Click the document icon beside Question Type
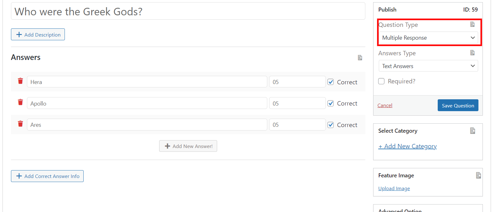This screenshot has height=212, width=501. tap(472, 24)
